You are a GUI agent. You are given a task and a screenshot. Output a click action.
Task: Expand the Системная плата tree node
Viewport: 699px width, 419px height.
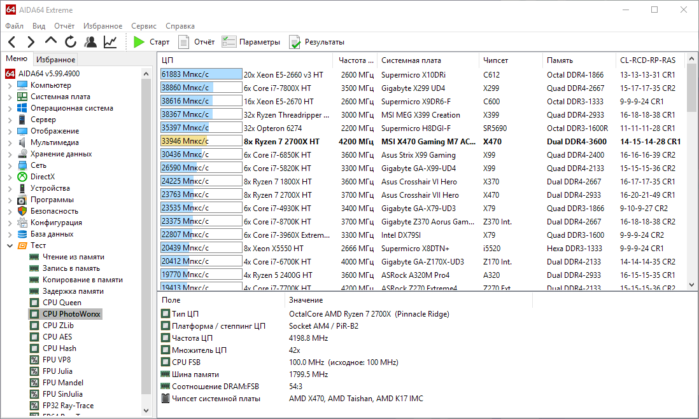10,97
